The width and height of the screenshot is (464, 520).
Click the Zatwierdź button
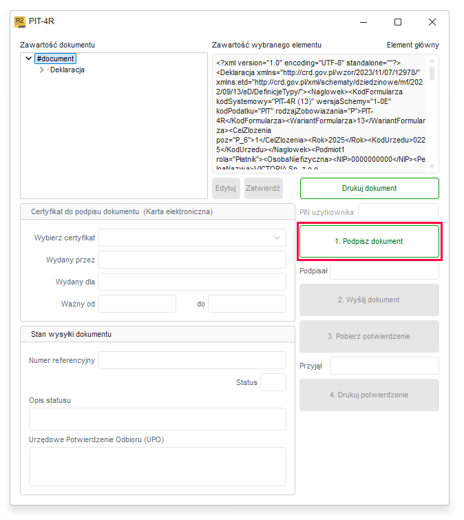point(263,188)
